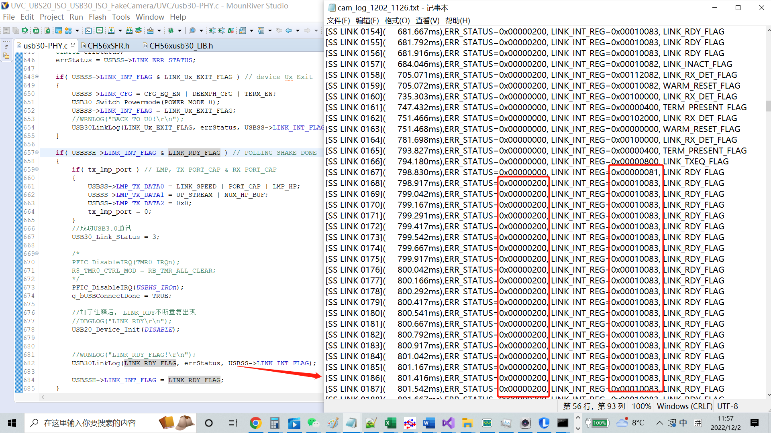Click the restore view icon left of the editor tabs
This screenshot has width=771, height=433.
(x=6, y=47)
